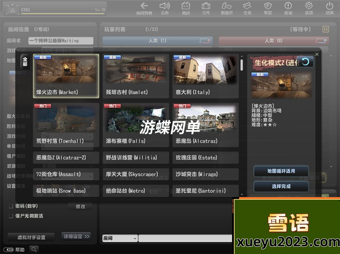The width and height of the screenshot is (340, 254).
Task: Expand the 详细设定 detailed settings
Action: pos(76,236)
